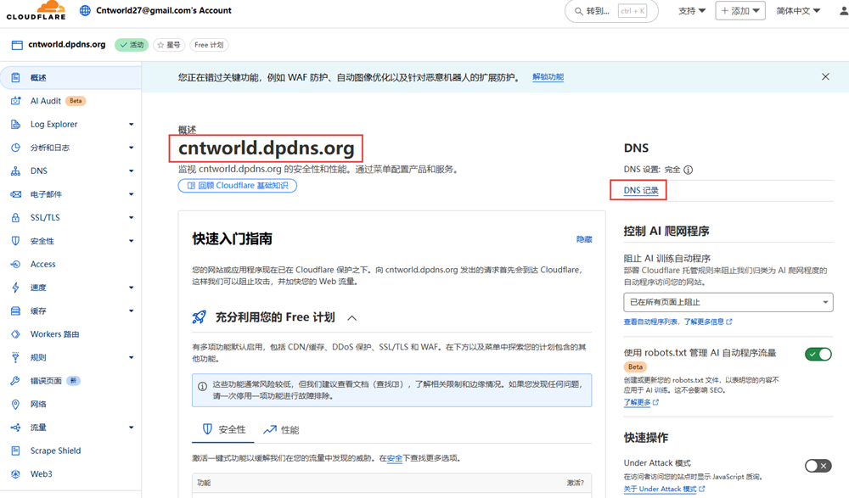Screen dimensions: 849x498
Task: Click the 规则 filter icon
Action: [15, 357]
